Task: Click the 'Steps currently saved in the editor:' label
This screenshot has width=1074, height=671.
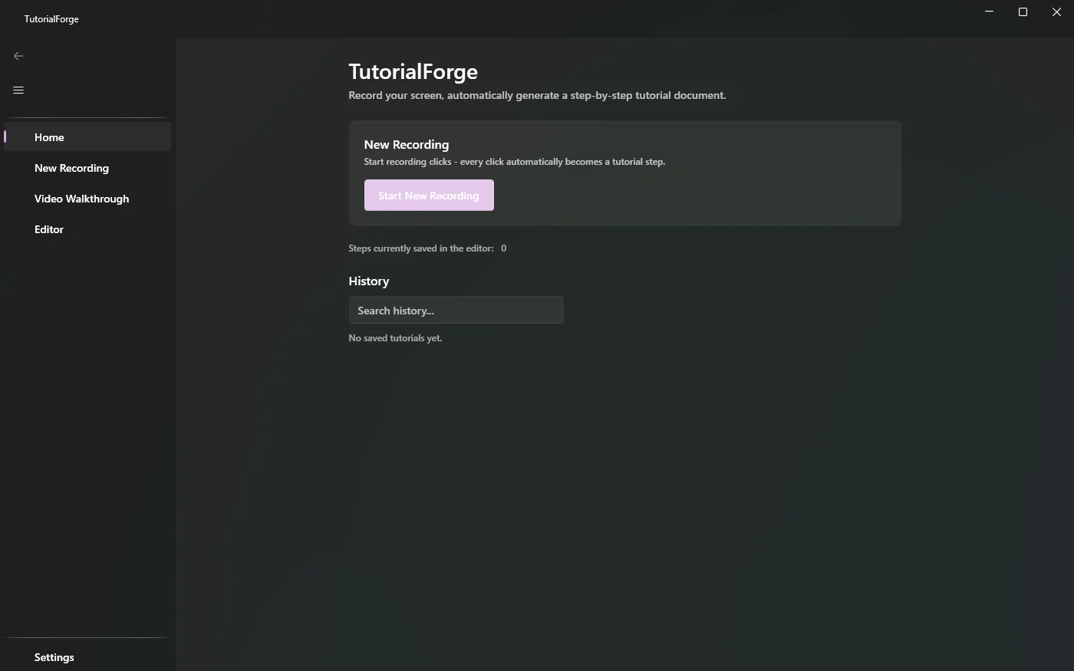Action: point(421,248)
